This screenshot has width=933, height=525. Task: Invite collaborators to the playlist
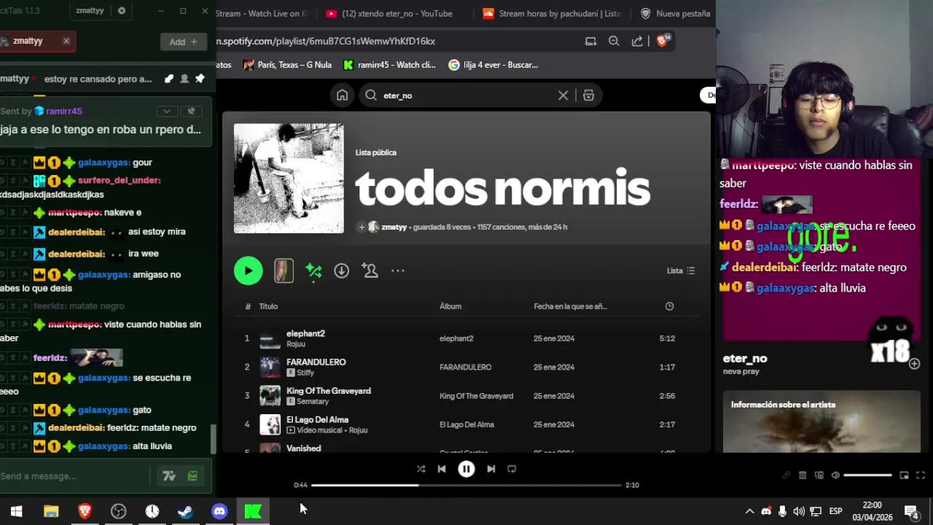(x=370, y=271)
